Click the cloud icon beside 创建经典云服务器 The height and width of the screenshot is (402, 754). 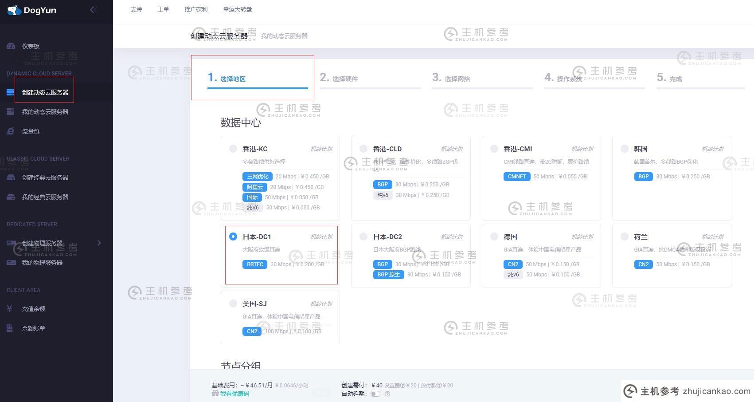pyautogui.click(x=11, y=177)
